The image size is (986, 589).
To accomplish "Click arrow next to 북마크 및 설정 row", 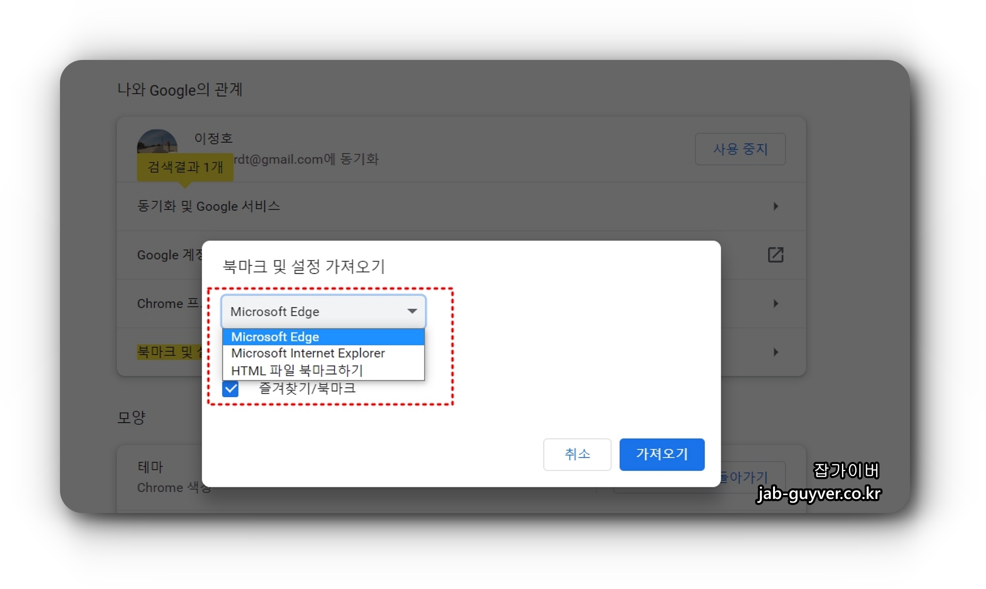I will [x=775, y=352].
